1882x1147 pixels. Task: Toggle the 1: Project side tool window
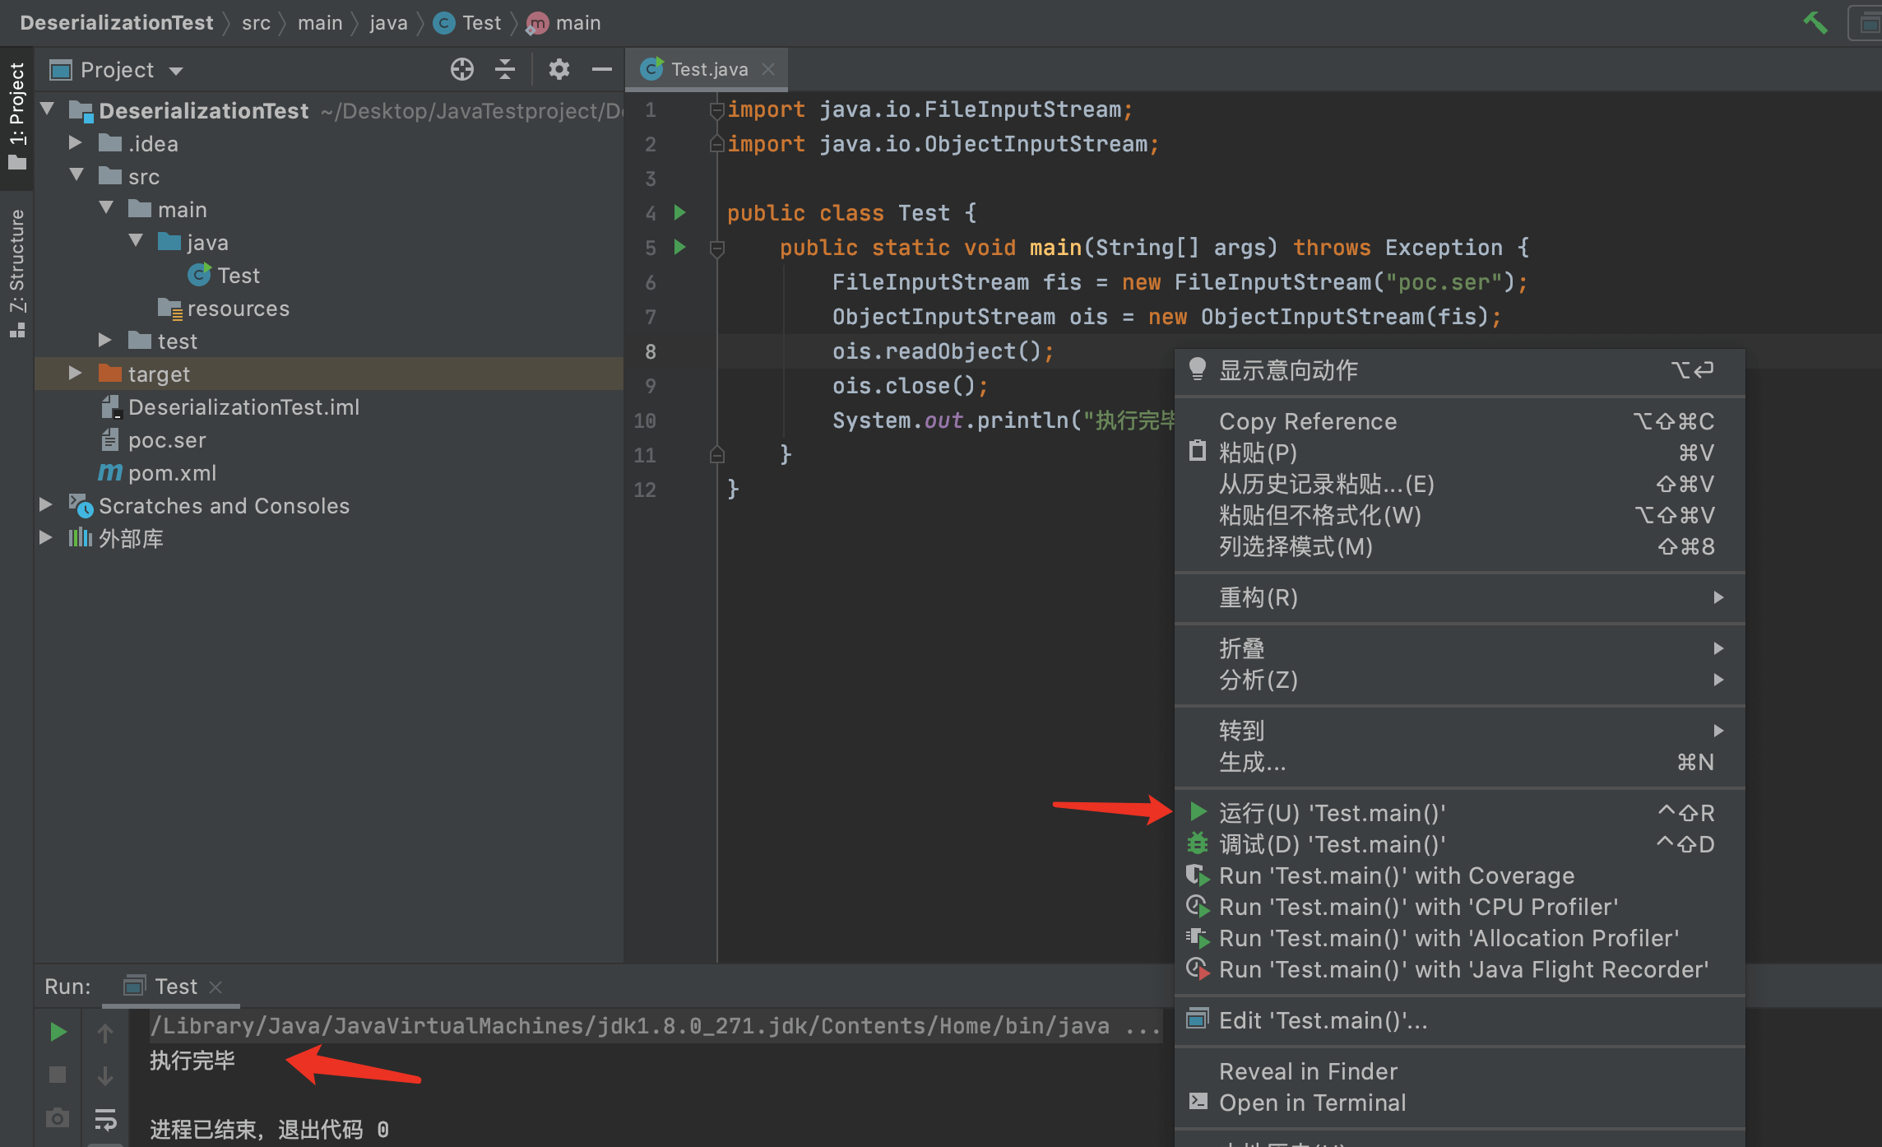tap(16, 115)
